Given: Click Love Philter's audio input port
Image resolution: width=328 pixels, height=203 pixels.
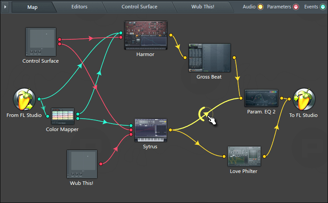Looking at the screenshot, I should point(224,156).
